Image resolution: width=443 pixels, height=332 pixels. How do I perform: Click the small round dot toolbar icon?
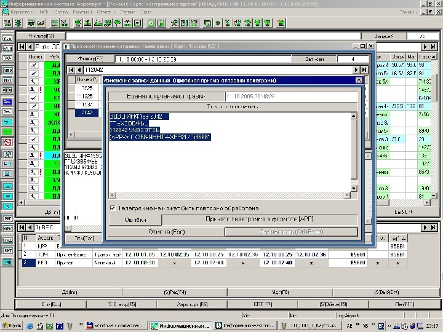tap(218, 23)
